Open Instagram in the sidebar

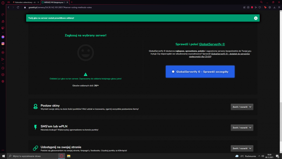point(3,43)
